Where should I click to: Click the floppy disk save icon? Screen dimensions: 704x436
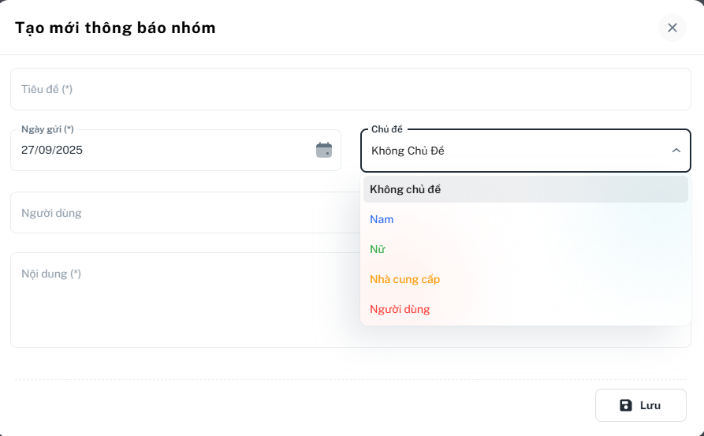(x=626, y=405)
